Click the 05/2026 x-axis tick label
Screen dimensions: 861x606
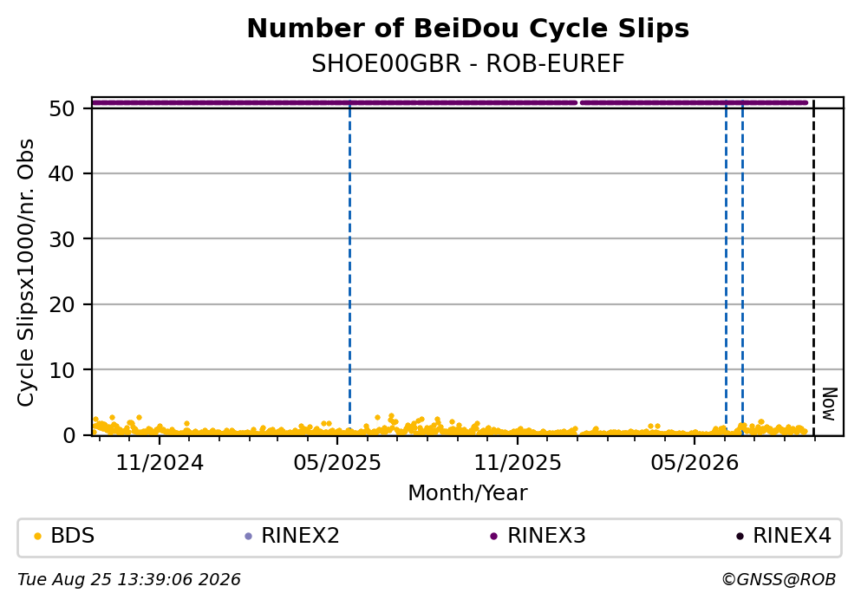point(695,463)
